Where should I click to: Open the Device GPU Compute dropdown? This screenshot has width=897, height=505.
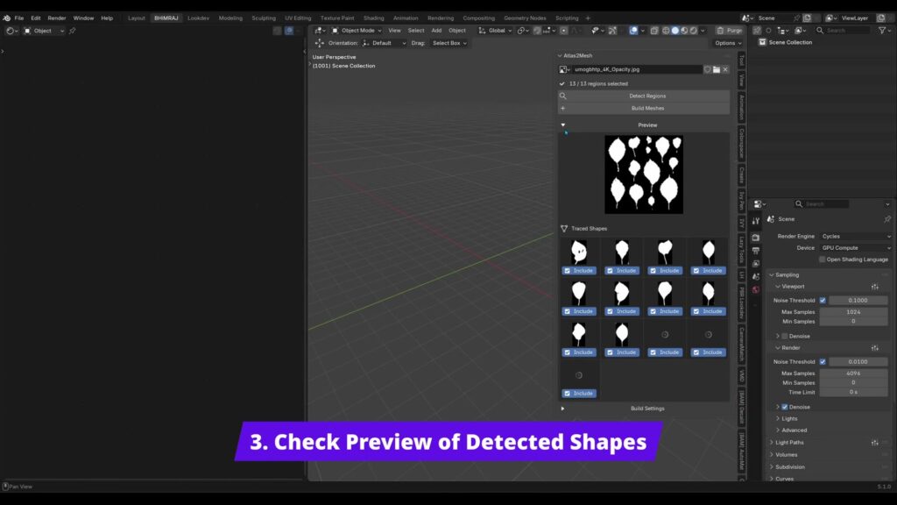click(855, 248)
